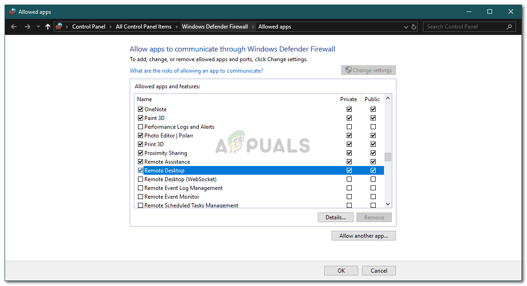Screen dimensions: 527x286
Task: Check Remote Desktop (WebSocket) checkbox
Action: click(x=141, y=179)
